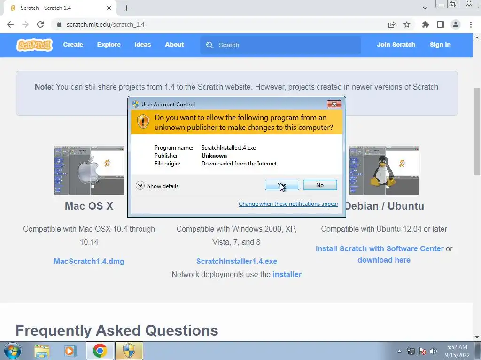Click the lock icon in address bar

(60, 24)
